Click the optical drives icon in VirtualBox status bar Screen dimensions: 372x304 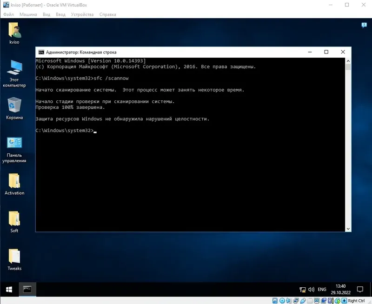[x=282, y=301]
